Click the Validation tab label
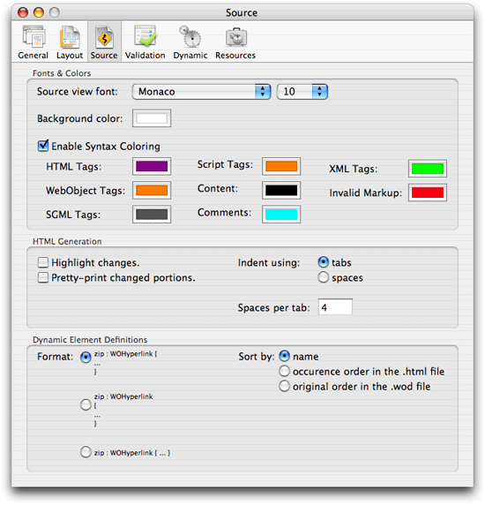Image resolution: width=485 pixels, height=506 pixels. click(145, 56)
